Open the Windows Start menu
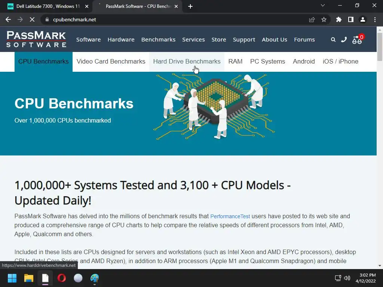The image size is (383, 287). (x=12, y=278)
